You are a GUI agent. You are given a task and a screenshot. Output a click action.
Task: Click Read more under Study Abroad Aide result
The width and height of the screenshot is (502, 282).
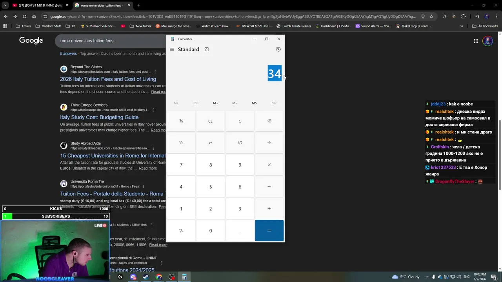[148, 168]
